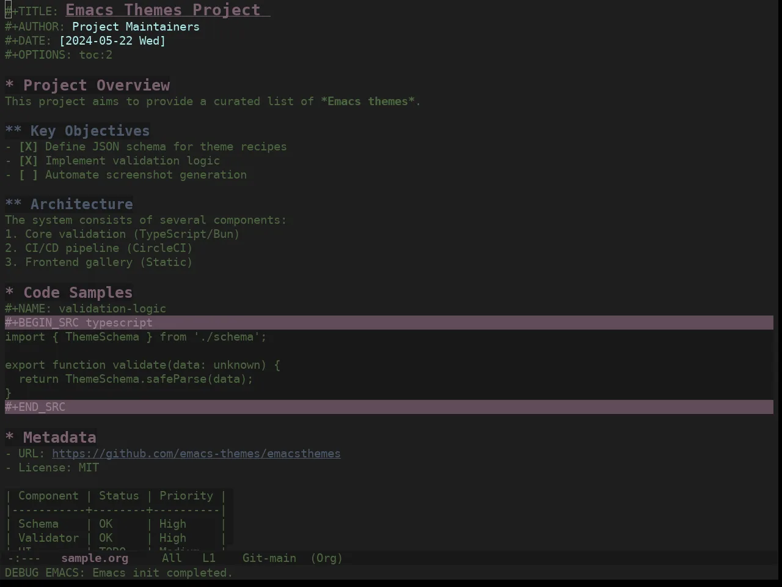Toggle the checked Define JSON schema checkbox
Screen dimensions: 782x587
click(28, 147)
